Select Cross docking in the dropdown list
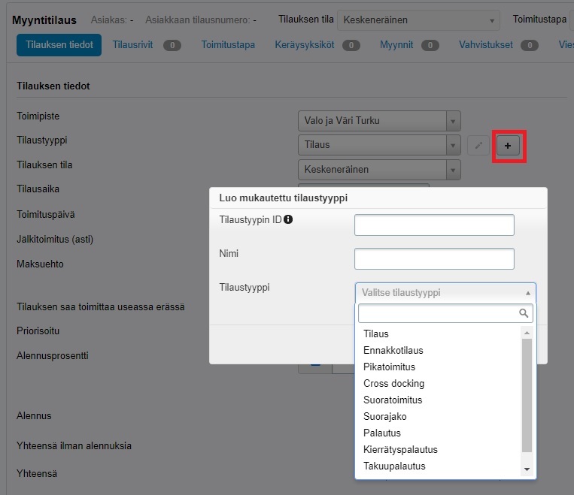 click(393, 384)
